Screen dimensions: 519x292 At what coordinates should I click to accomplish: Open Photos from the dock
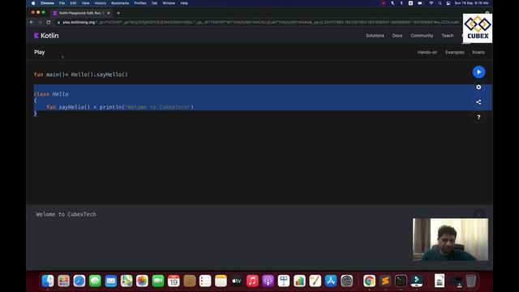click(143, 281)
